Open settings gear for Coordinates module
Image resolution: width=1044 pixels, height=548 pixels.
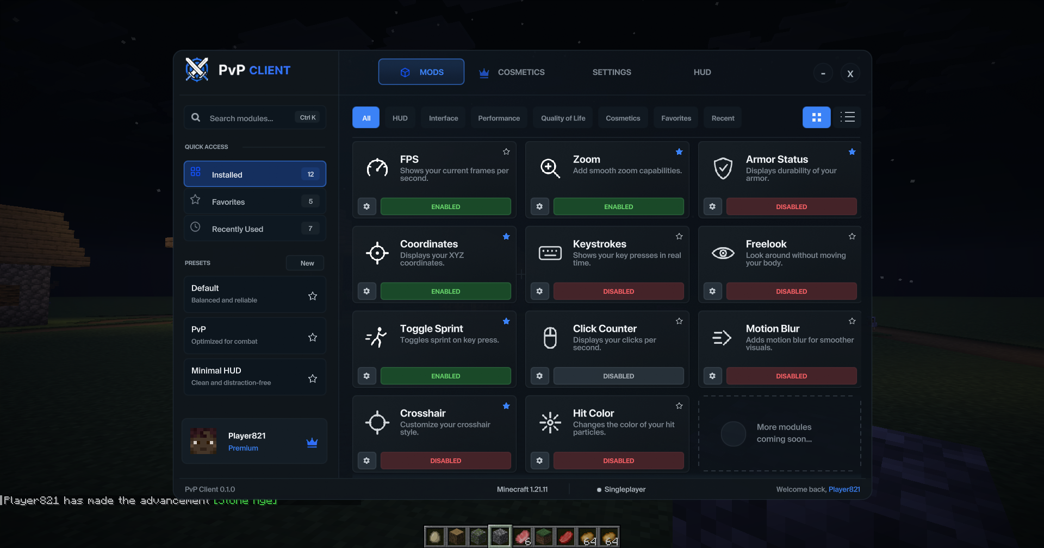366,291
